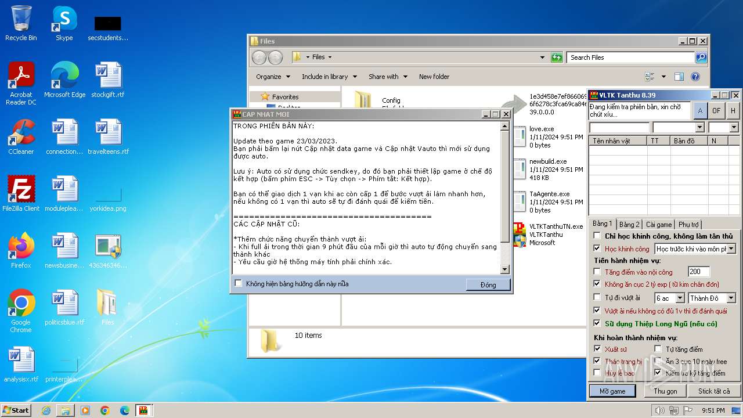
Task: Click the 'Thu gọn' button
Action: pos(665,391)
